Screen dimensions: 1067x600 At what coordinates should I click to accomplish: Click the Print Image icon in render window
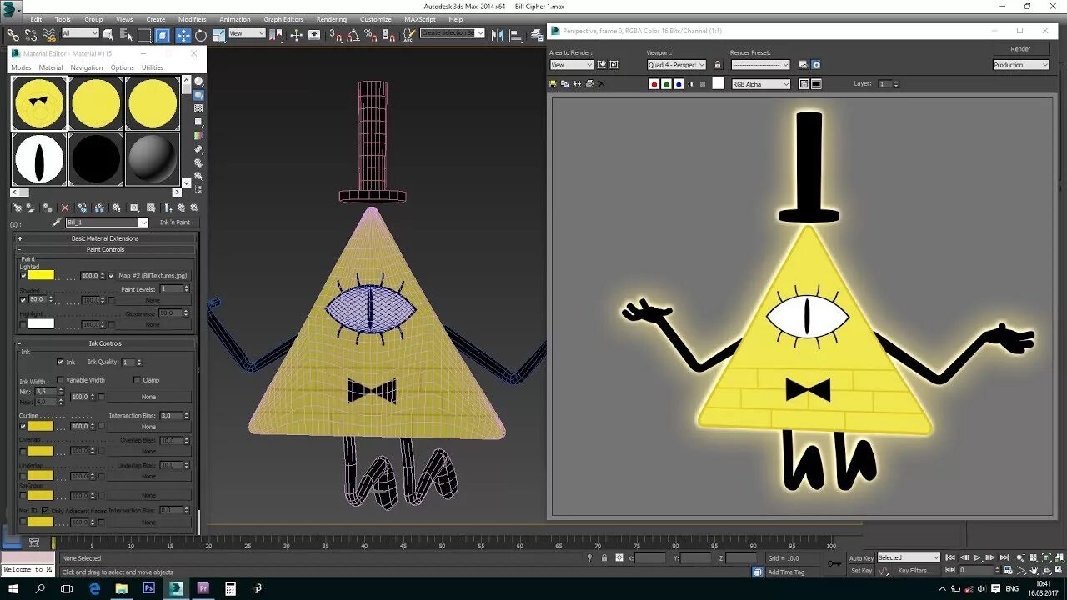[x=589, y=84]
